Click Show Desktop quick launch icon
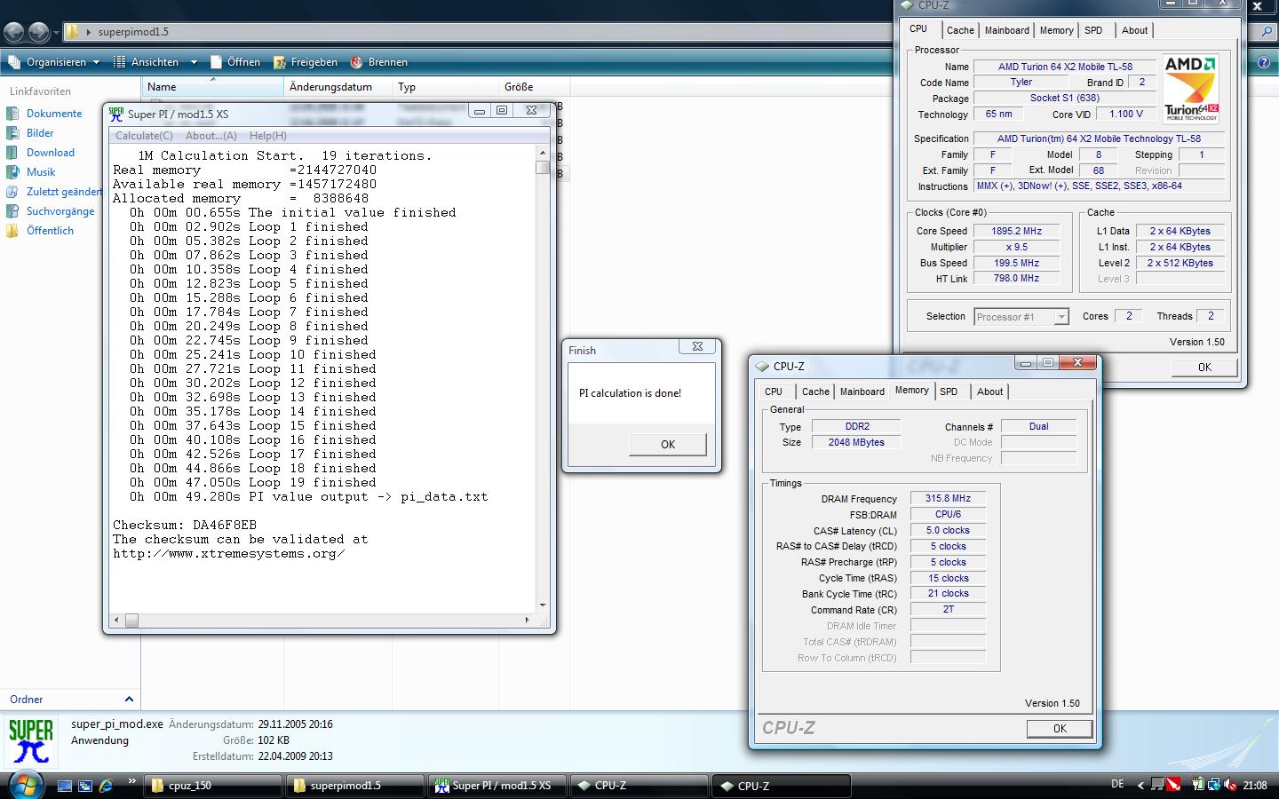1279x799 pixels. pos(65,786)
